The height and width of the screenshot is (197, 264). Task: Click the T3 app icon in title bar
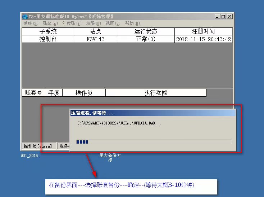point(25,17)
